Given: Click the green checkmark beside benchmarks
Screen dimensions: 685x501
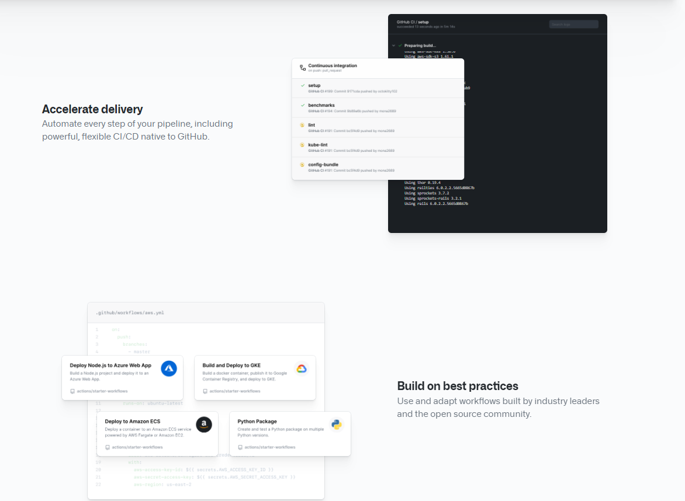Looking at the screenshot, I should 303,105.
